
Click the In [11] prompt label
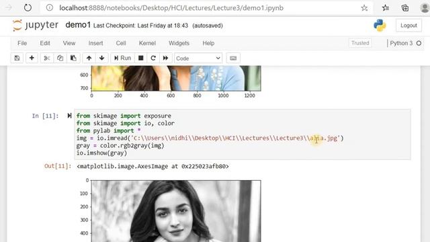[45, 116]
